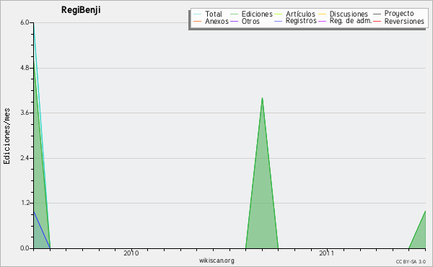The image size is (433, 267).
Task: Select the Total legend entry
Action: 214,14
